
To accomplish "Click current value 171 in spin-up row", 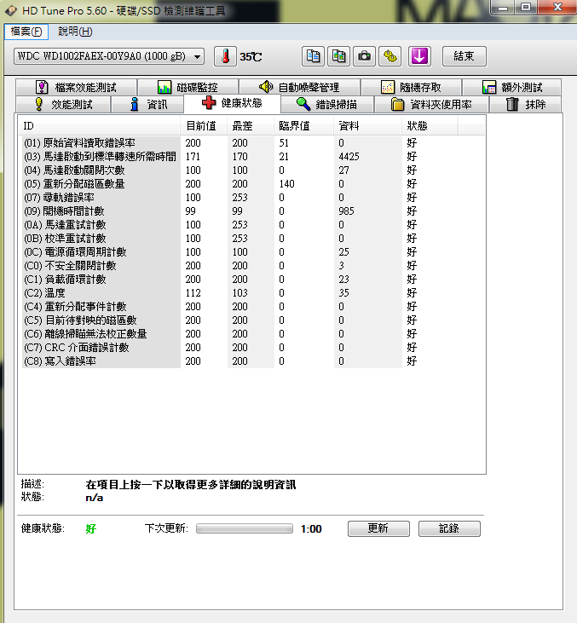I will tap(193, 157).
